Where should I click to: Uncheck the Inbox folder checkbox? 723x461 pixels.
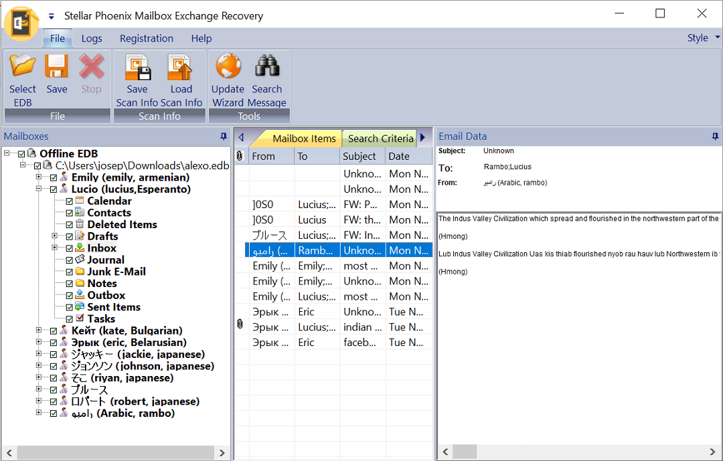[x=69, y=248]
